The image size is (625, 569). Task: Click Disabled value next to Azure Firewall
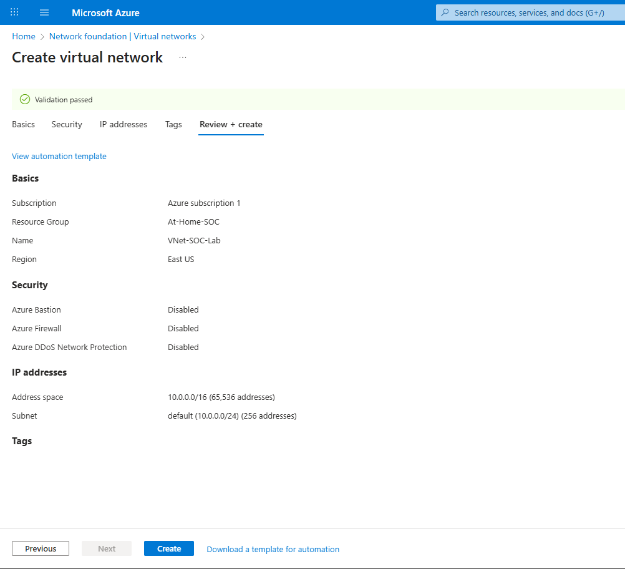(183, 329)
